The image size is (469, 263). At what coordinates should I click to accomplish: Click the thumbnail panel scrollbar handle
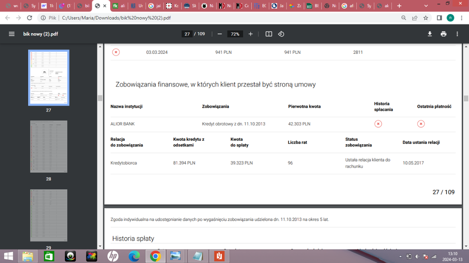pos(100,98)
